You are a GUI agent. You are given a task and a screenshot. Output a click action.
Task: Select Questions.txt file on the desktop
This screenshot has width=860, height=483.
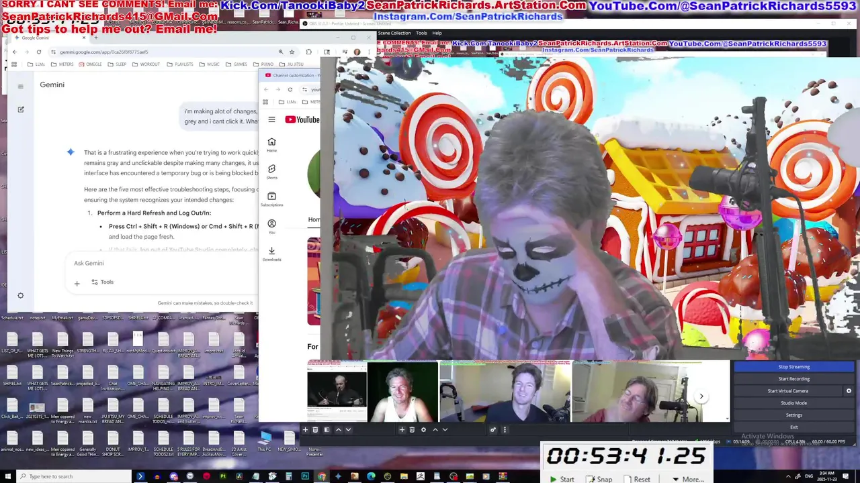pos(163,343)
